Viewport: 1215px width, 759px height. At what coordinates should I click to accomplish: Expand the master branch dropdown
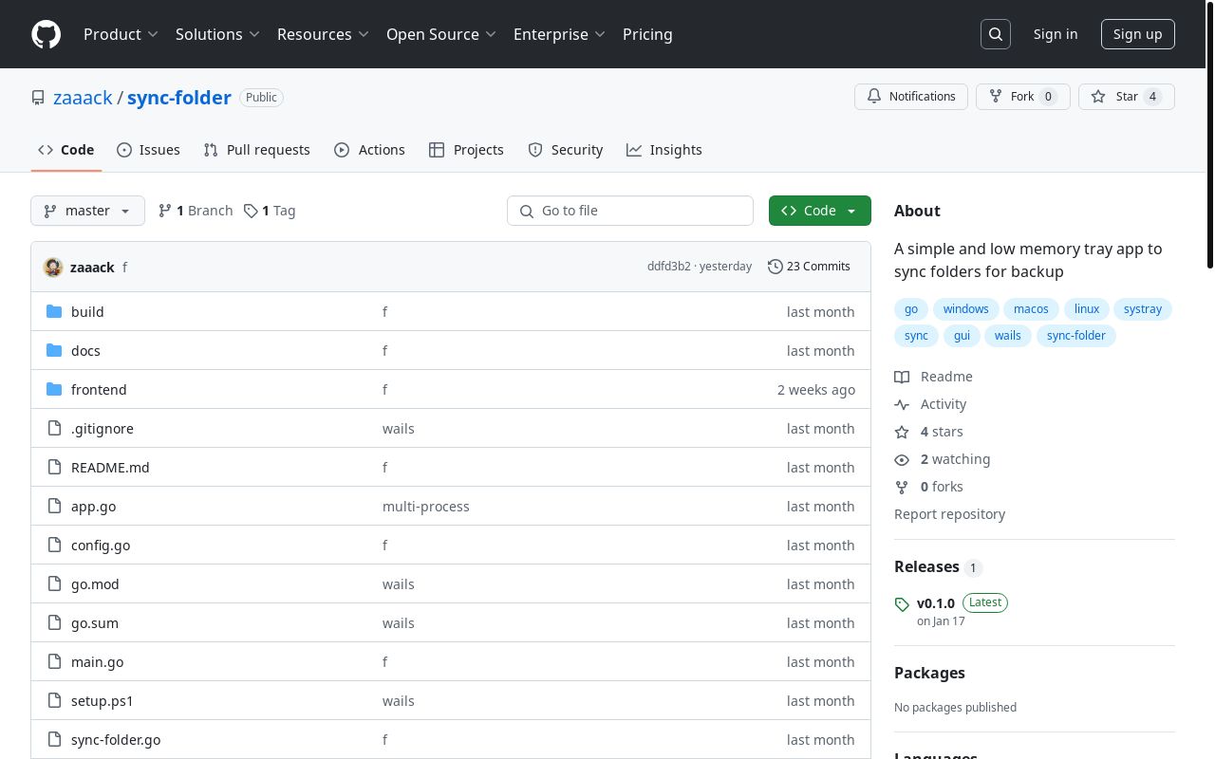87,211
